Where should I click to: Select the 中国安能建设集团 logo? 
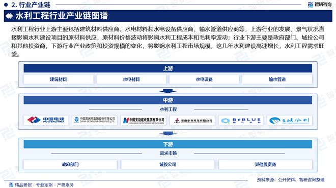tap(144, 121)
